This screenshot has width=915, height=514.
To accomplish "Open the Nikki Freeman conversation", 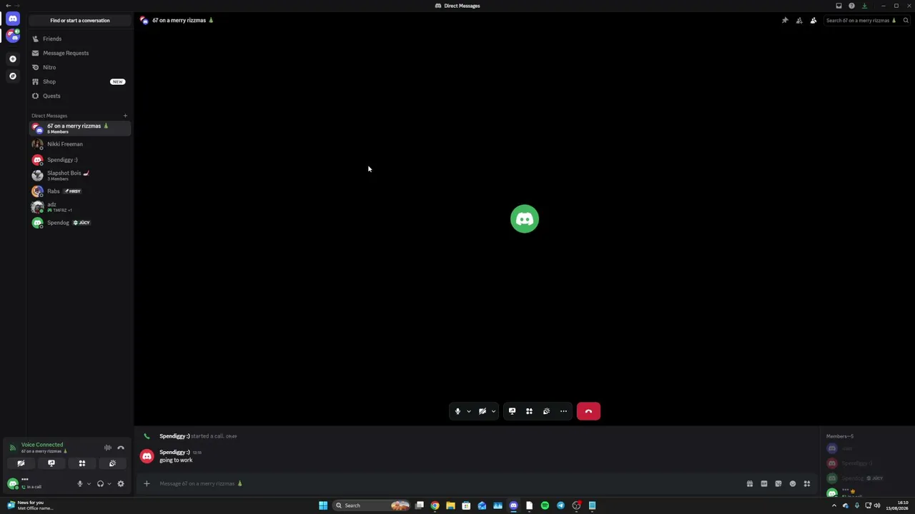I will 79,144.
